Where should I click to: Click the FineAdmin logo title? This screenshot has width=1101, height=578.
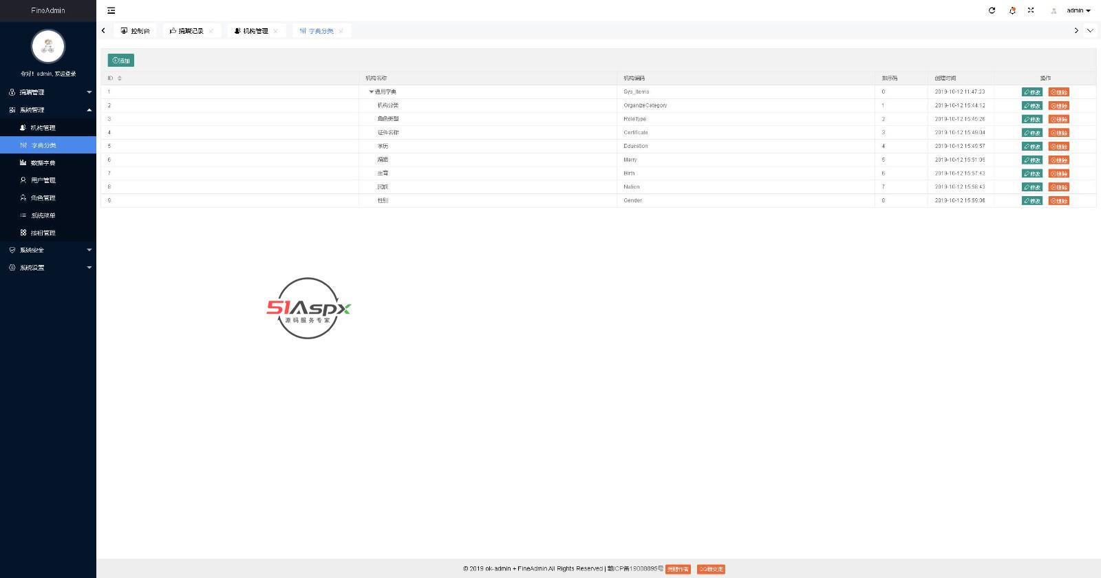[x=48, y=10]
